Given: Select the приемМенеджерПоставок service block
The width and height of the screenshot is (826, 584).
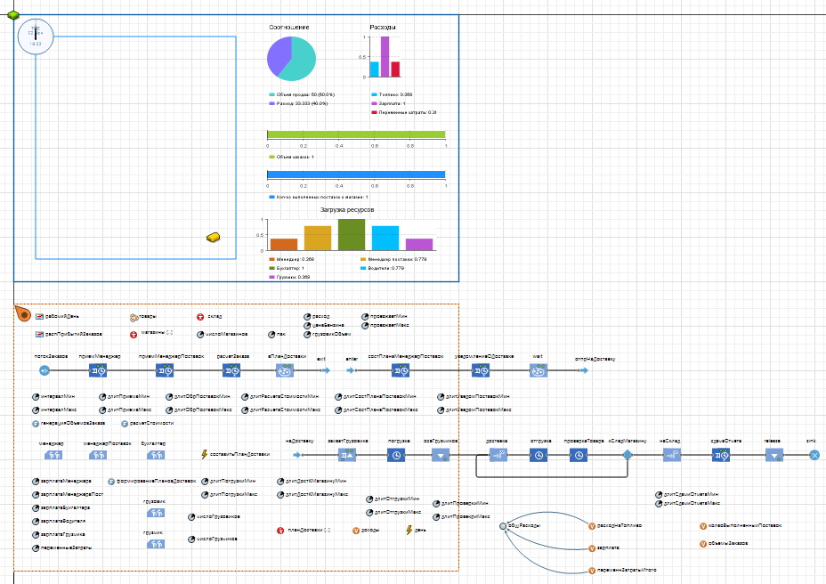Looking at the screenshot, I should tap(165, 370).
